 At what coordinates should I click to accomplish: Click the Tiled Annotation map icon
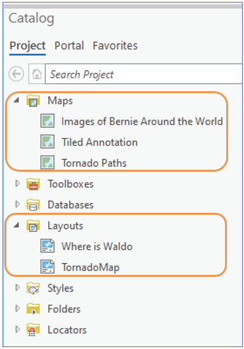coord(48,142)
